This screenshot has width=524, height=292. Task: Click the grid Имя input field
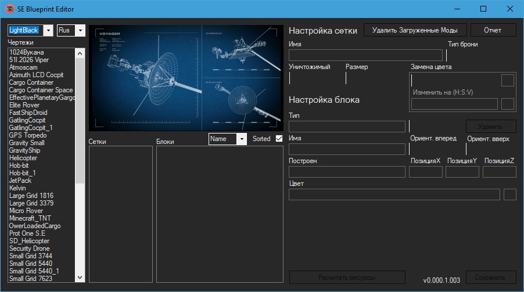pos(365,55)
